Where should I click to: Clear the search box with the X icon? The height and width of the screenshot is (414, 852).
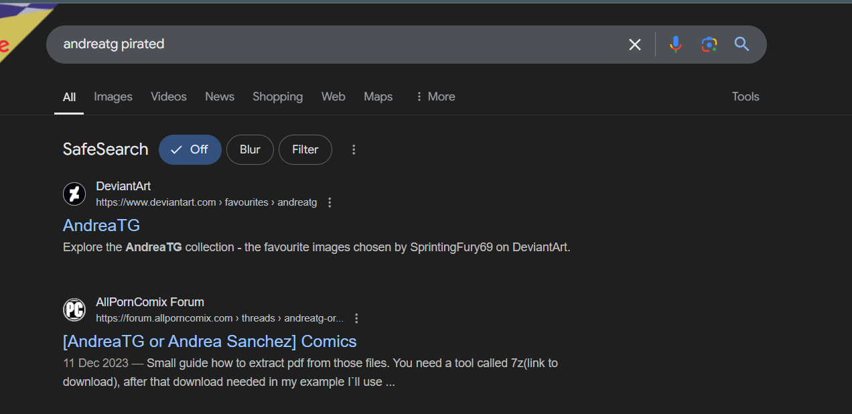pos(634,45)
